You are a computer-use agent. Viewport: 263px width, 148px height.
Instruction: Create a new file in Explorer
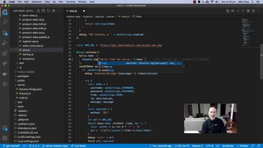click(38, 11)
